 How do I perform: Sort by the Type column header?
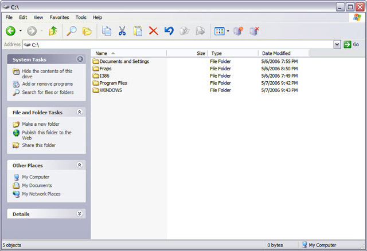click(233, 53)
